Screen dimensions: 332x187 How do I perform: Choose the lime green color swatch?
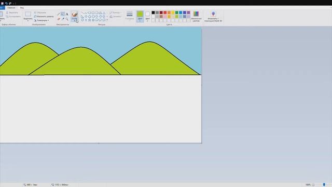[177, 17]
